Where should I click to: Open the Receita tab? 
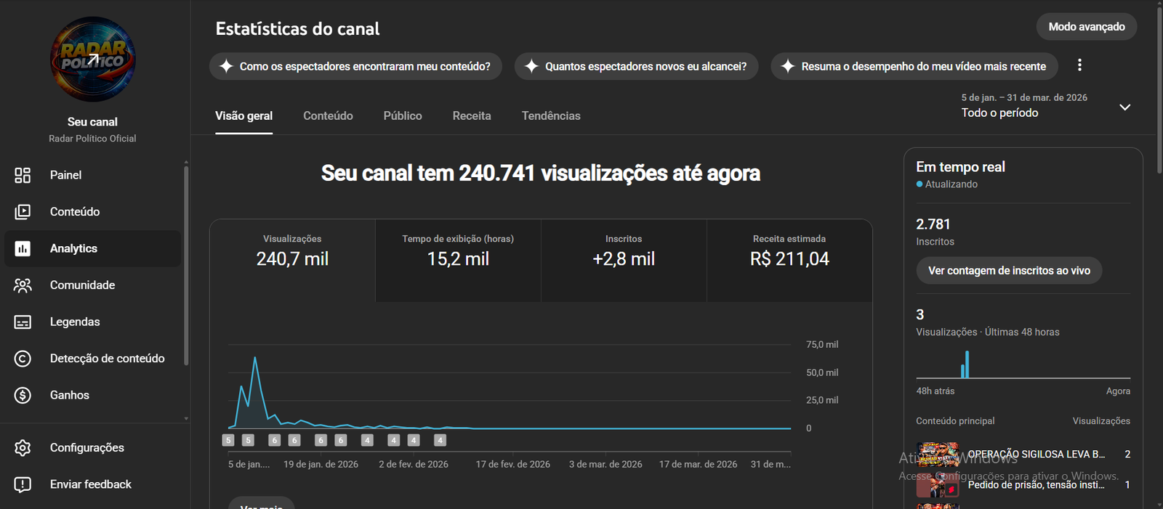(472, 116)
